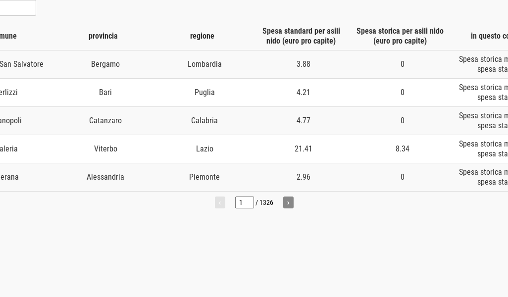The height and width of the screenshot is (297, 508).
Task: Select the San Salvatore comune cell
Action: (x=21, y=64)
